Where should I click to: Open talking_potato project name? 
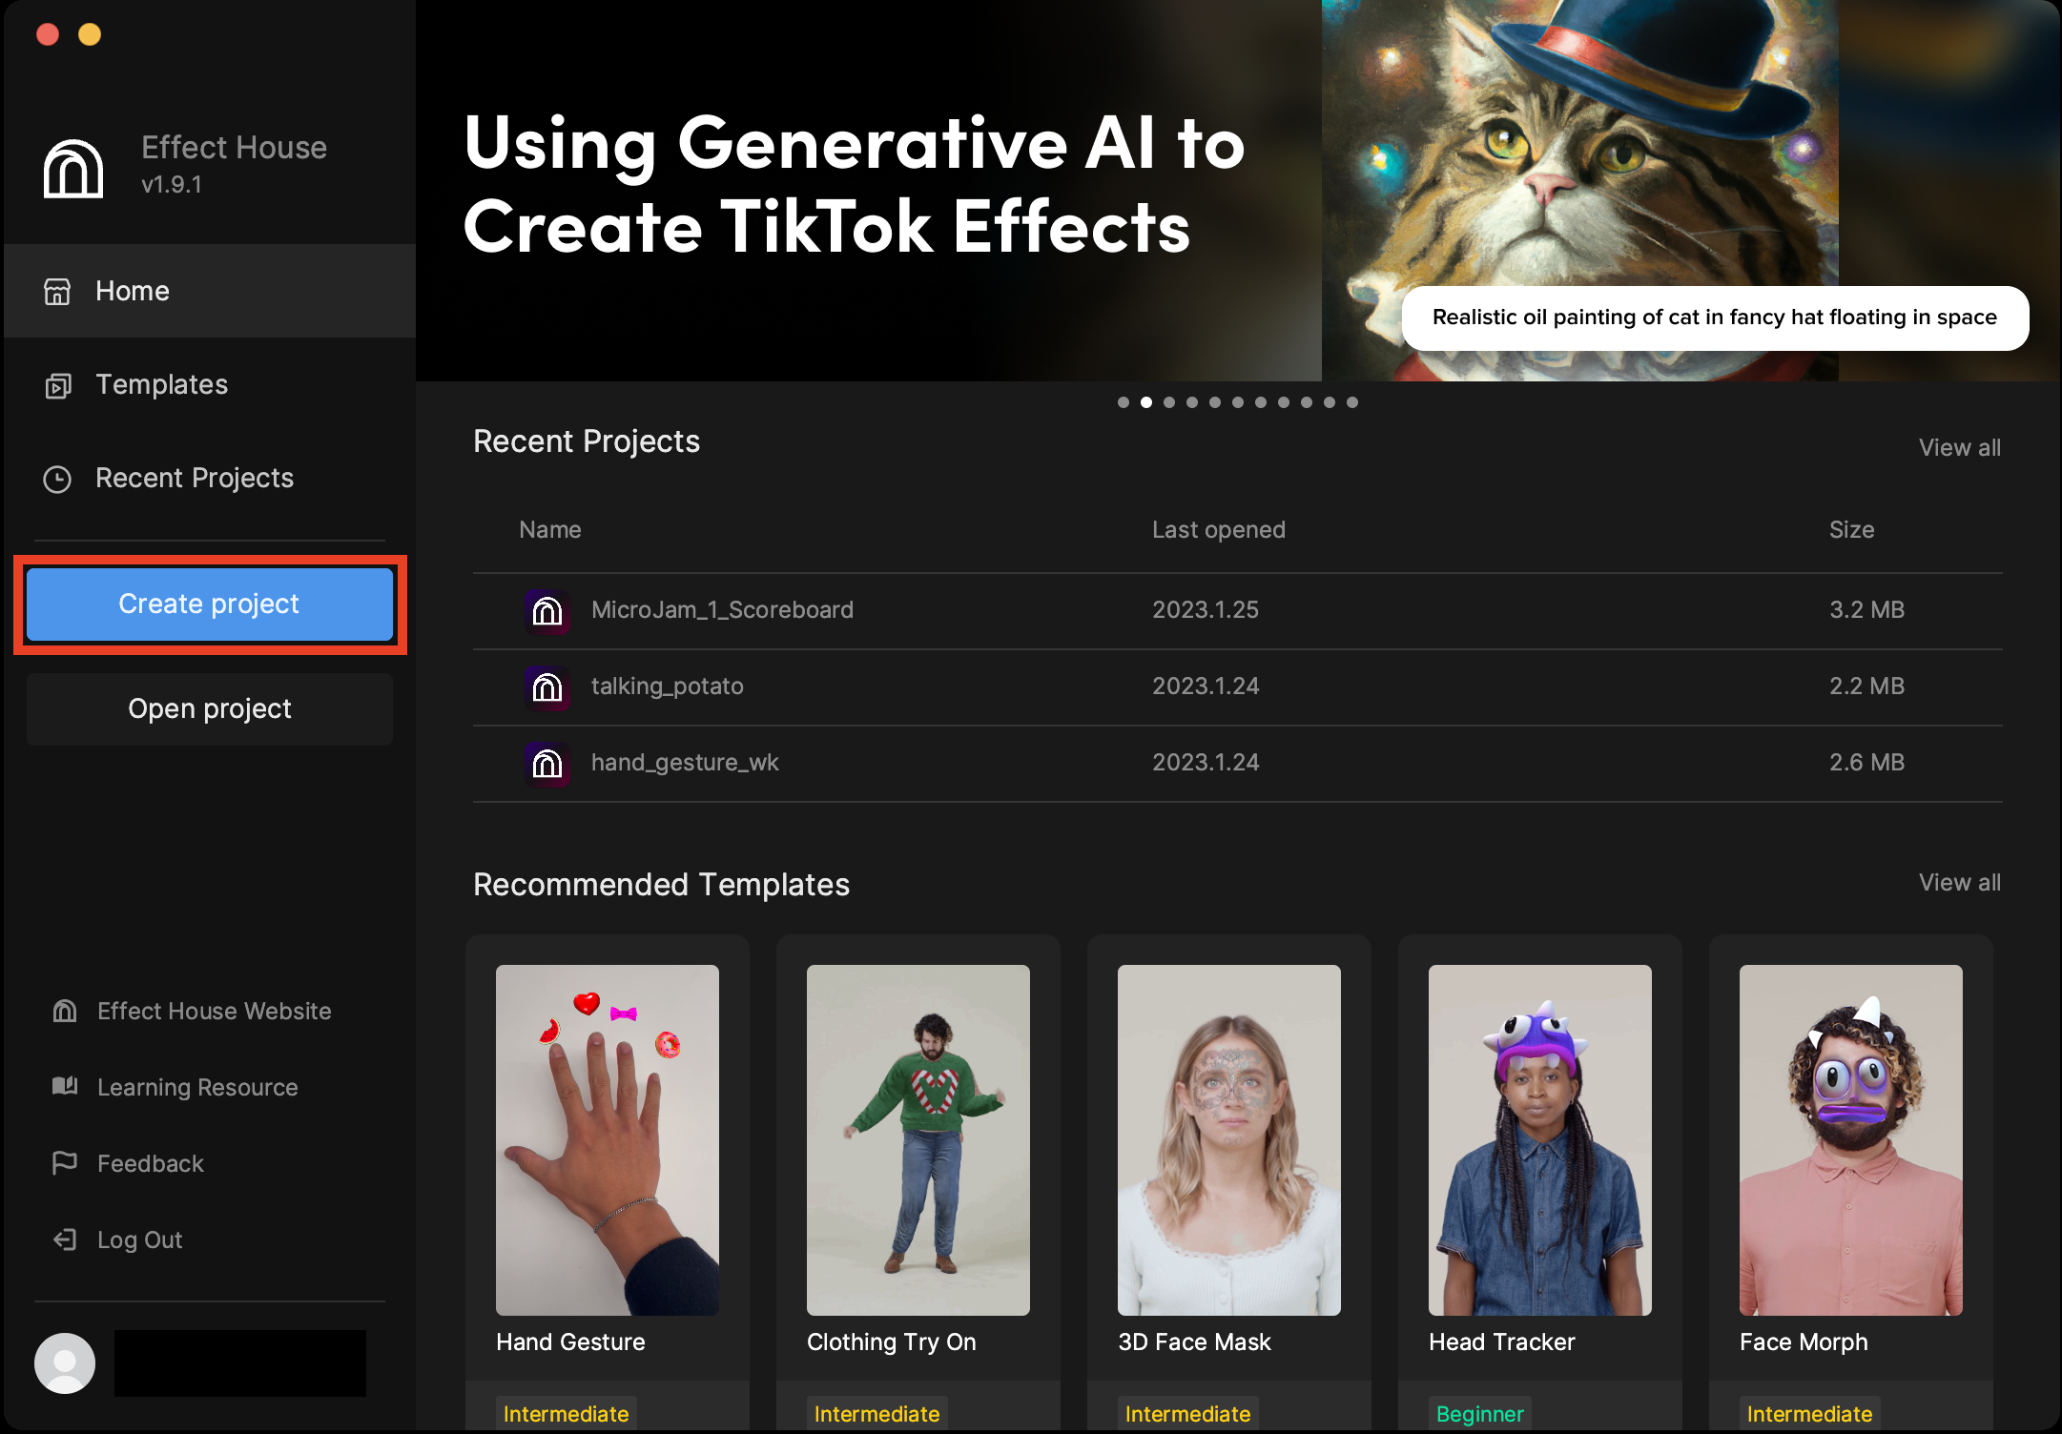point(667,686)
